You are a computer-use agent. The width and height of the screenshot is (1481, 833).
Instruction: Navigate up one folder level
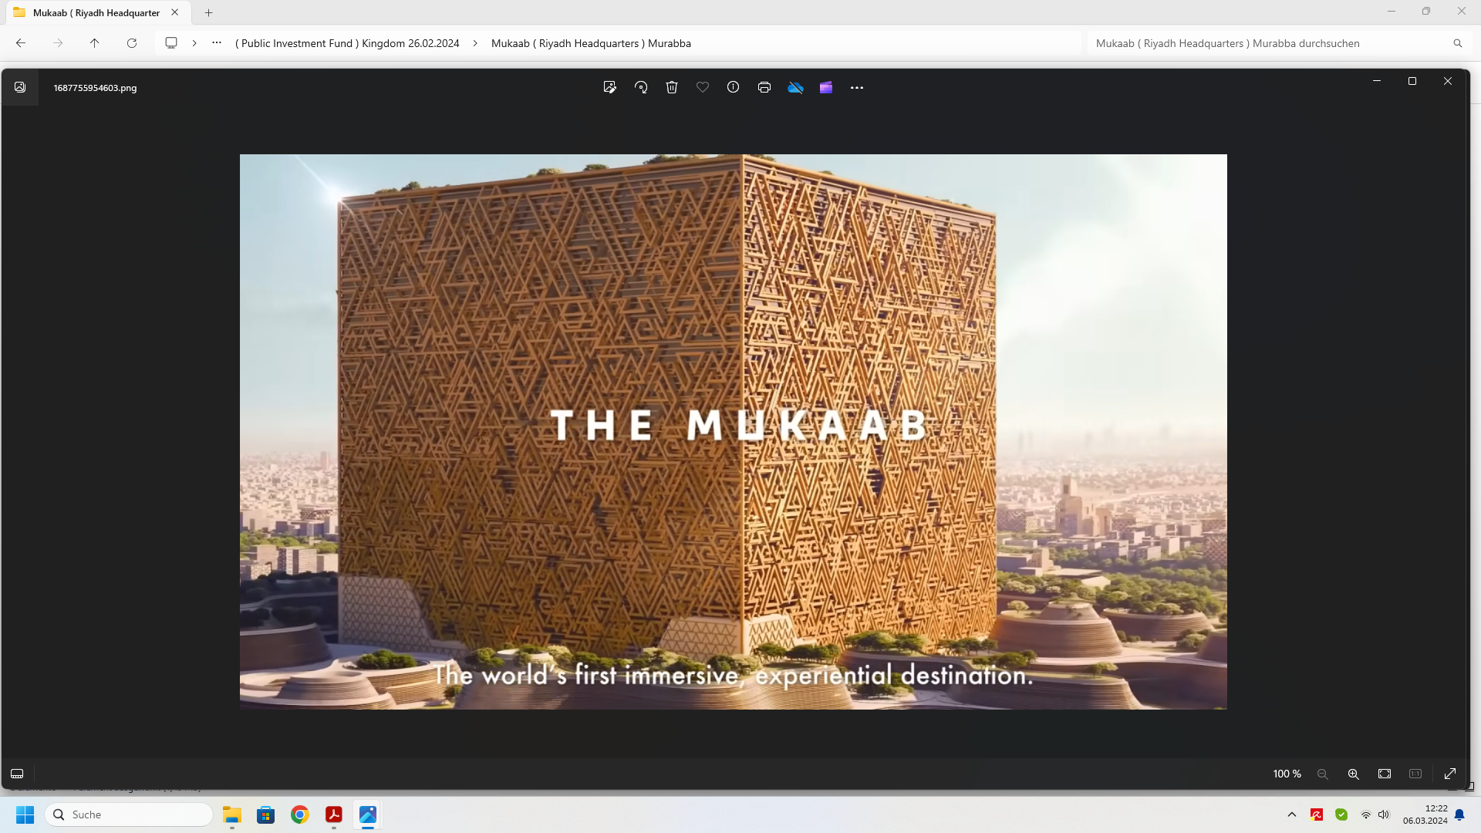(95, 43)
